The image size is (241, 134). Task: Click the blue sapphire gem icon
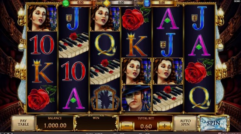pos(147,3)
